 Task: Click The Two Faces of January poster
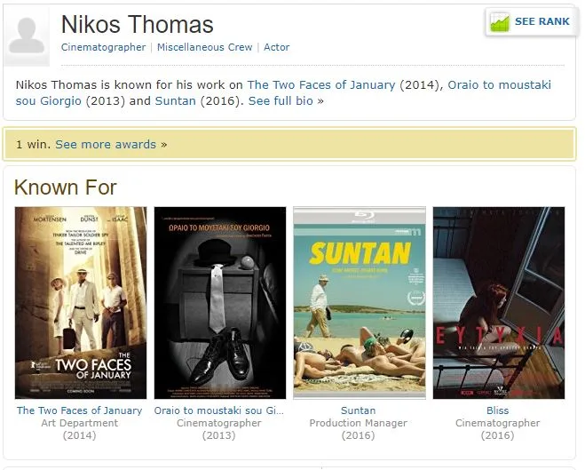pos(81,303)
